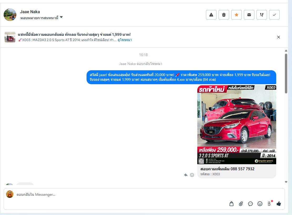Screen dimensions: 292x215
Task: Click scrollbar down arrow in chat
Action: click(286, 182)
